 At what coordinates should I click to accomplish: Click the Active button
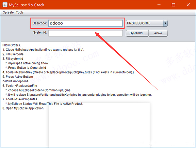(158, 33)
